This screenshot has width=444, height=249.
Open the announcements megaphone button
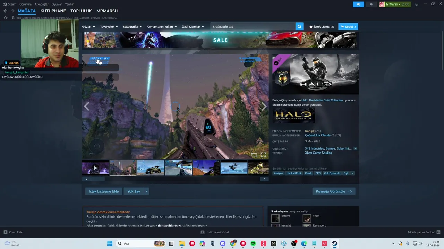[x=358, y=4]
